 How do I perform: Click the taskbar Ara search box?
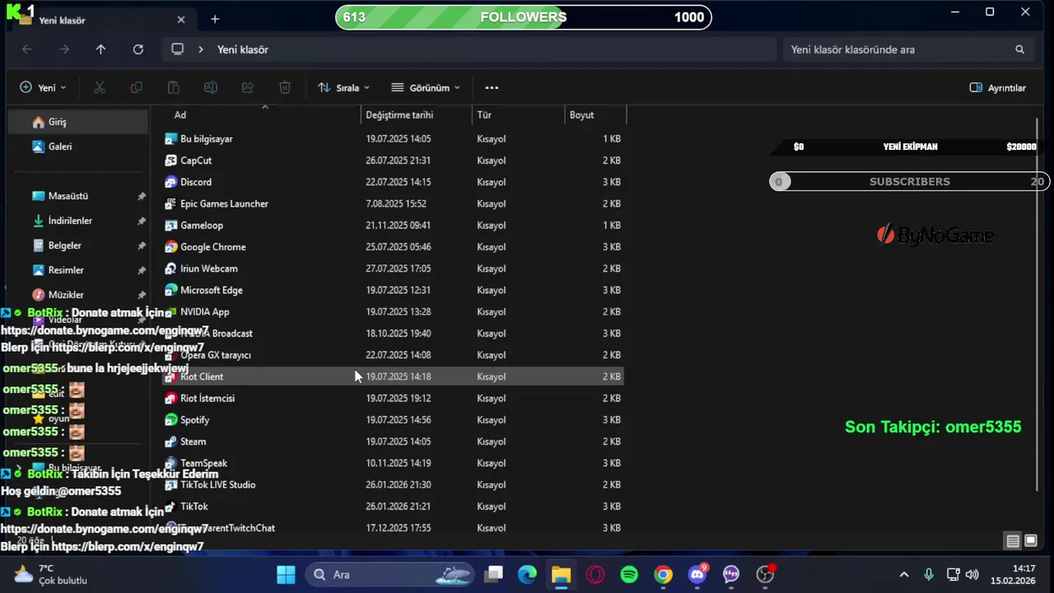[x=391, y=574]
